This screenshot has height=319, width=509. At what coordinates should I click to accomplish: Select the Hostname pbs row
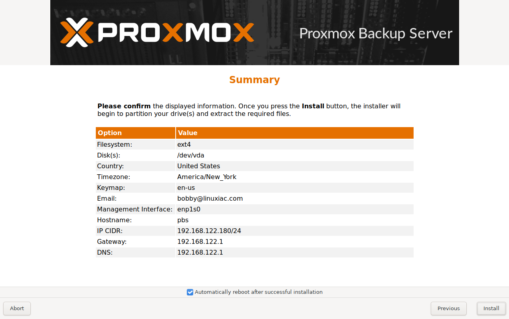click(255, 220)
